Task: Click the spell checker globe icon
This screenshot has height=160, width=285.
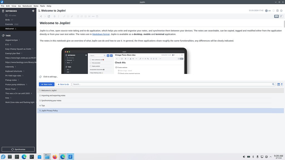Action: point(266,11)
